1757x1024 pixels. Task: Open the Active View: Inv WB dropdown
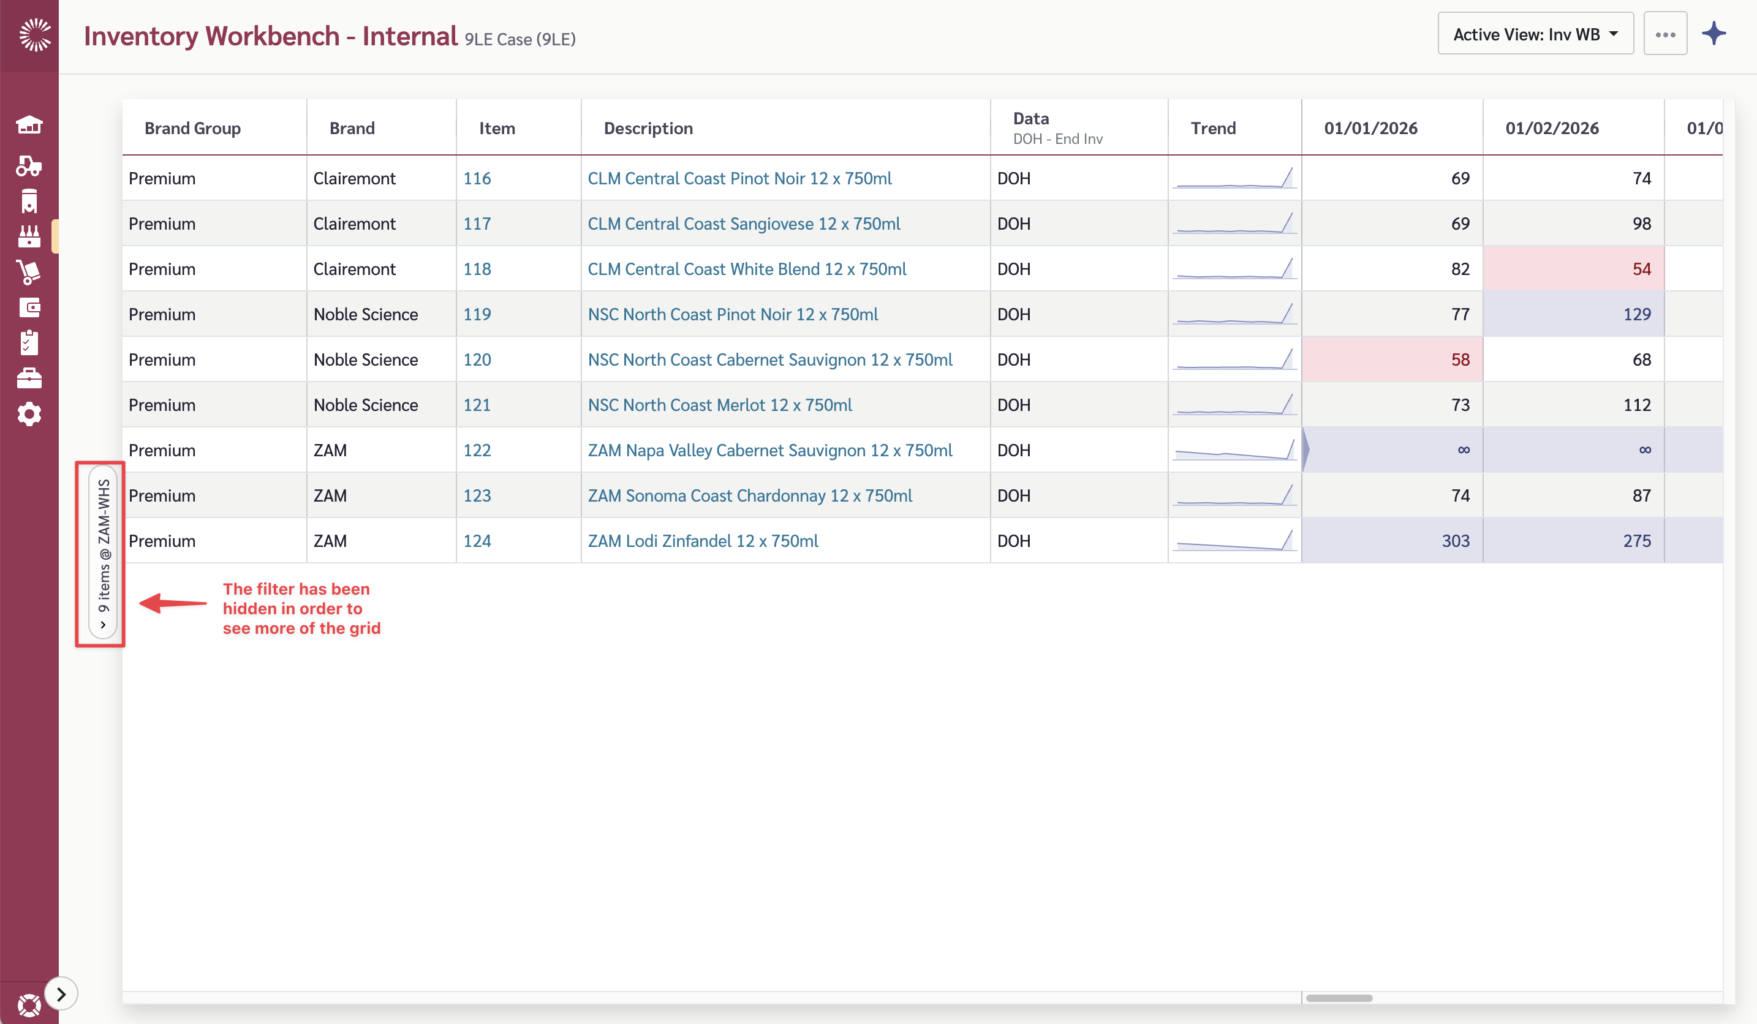click(1535, 34)
